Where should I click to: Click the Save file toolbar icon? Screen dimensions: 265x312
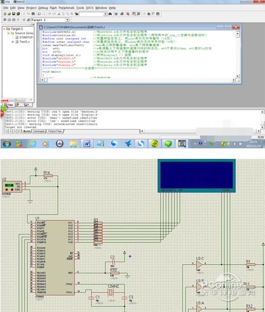[14, 14]
